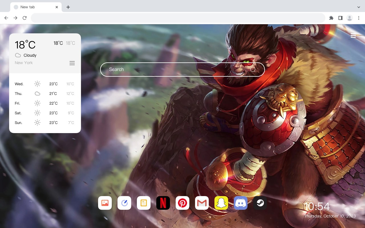This screenshot has height=228, width=365.
Task: Click the Thursday, October 10, 2023 date
Action: click(330, 216)
